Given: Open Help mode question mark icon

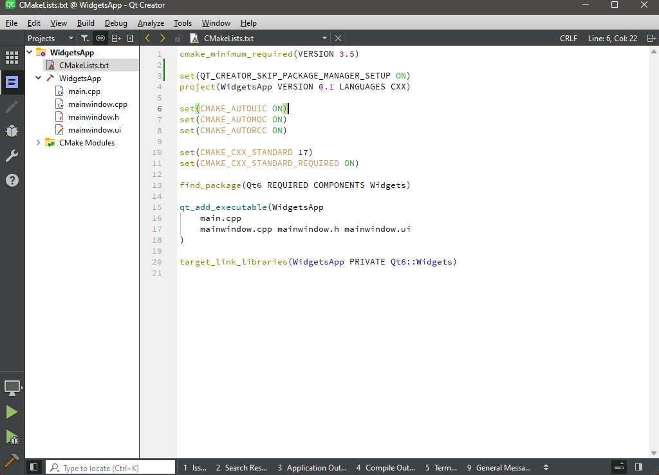Looking at the screenshot, I should [x=12, y=180].
